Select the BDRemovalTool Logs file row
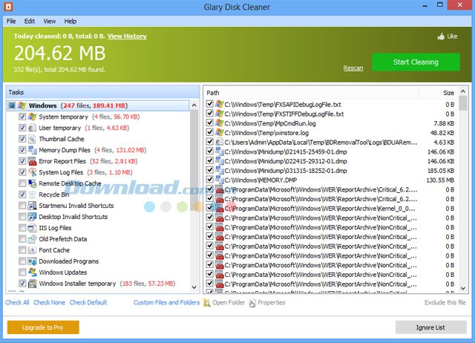Viewport: 475px width, 343px height. pos(331,142)
